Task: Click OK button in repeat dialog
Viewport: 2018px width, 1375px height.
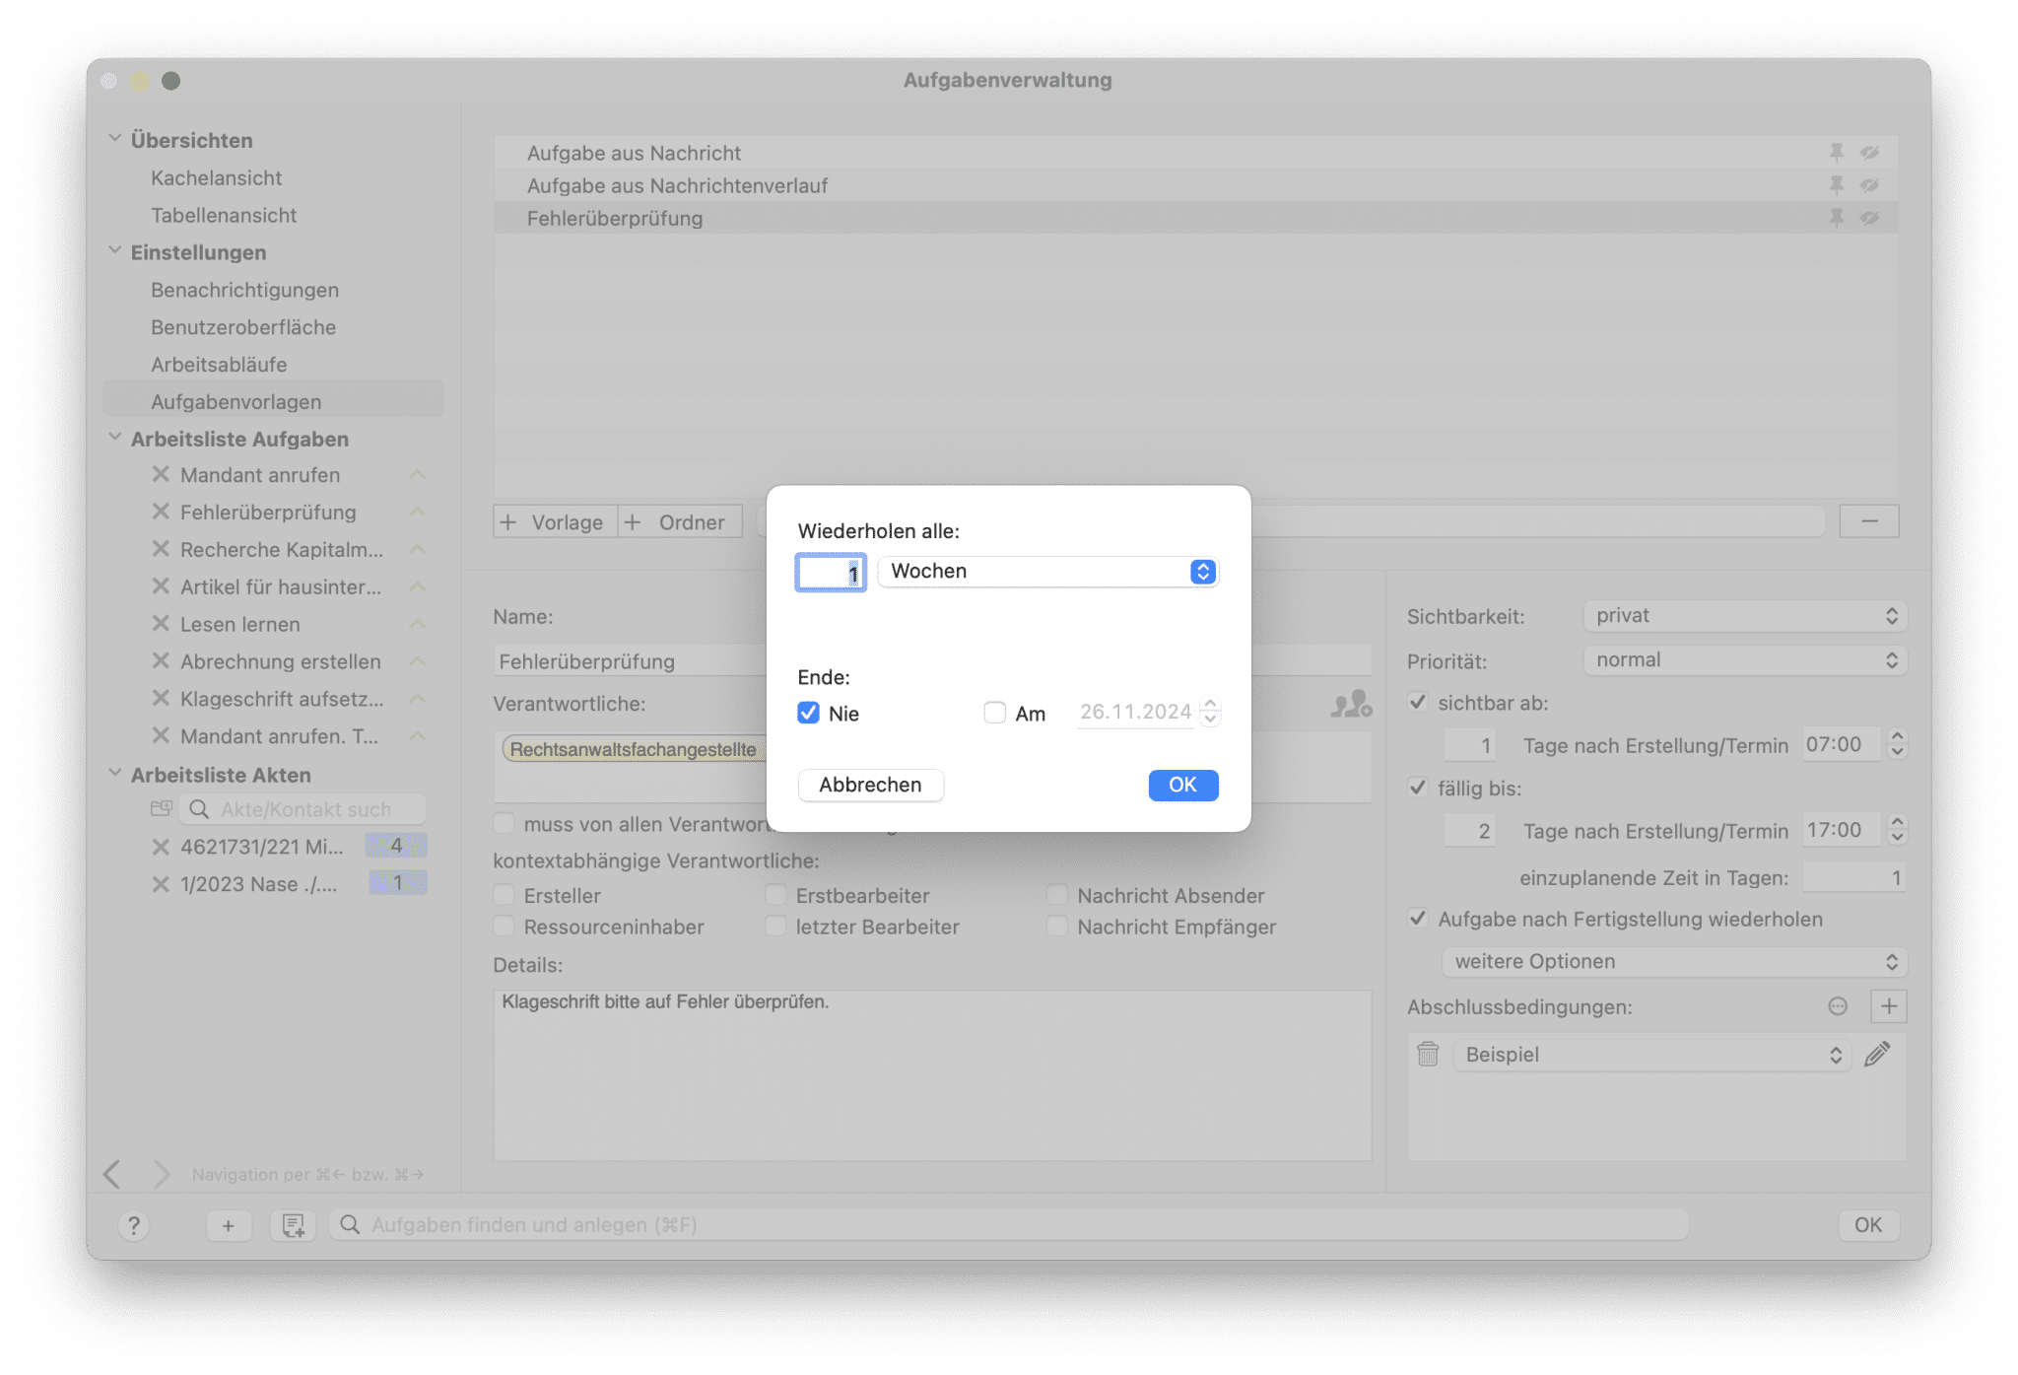Action: click(x=1183, y=785)
